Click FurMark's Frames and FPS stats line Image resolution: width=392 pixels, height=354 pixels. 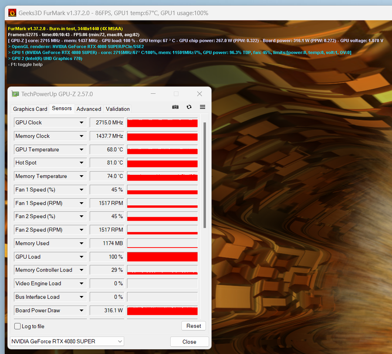(74, 35)
